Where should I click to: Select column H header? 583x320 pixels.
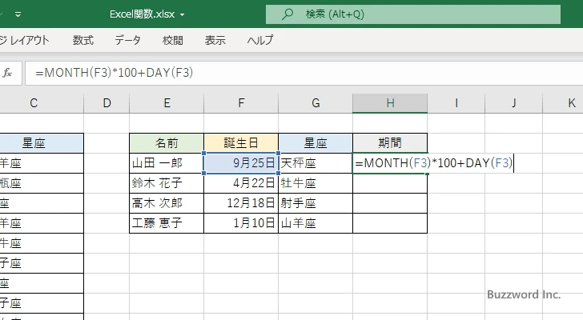pos(390,103)
